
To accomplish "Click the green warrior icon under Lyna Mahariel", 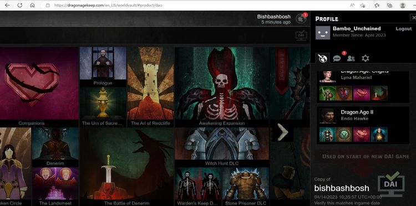I will 327,93.
